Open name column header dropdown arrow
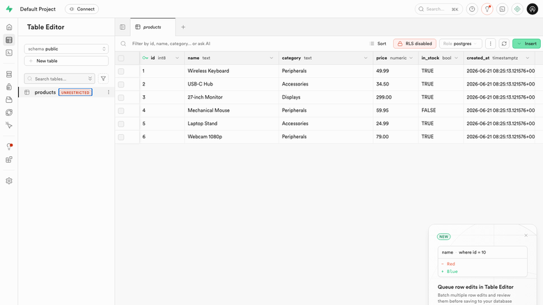The height and width of the screenshot is (305, 543). click(271, 58)
